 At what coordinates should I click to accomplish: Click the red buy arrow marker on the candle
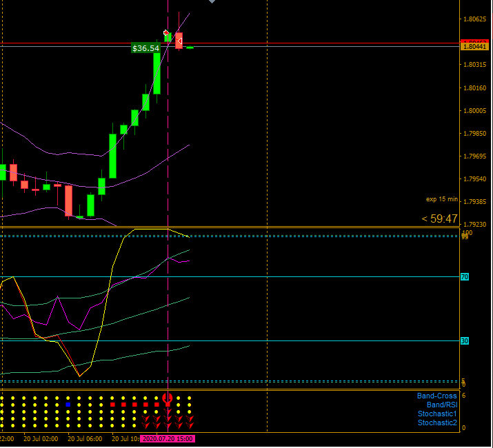click(x=166, y=32)
